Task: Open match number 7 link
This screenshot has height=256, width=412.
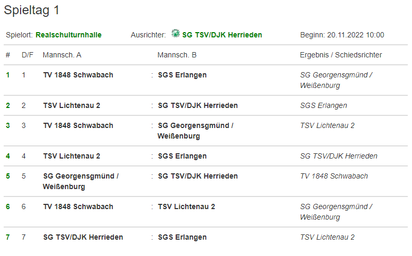Action: 8,237
